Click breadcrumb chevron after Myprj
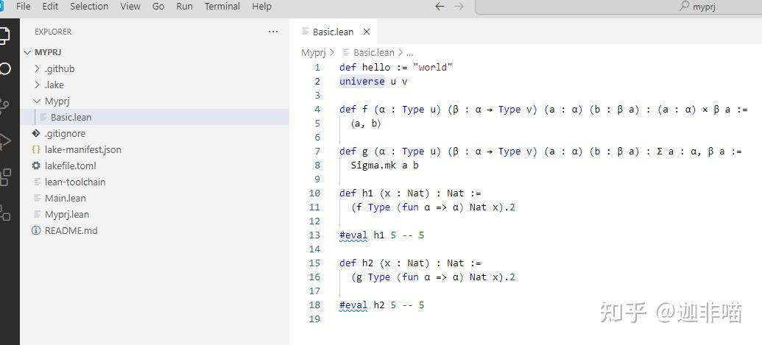Viewport: 762px width, 345px height. pyautogui.click(x=331, y=52)
